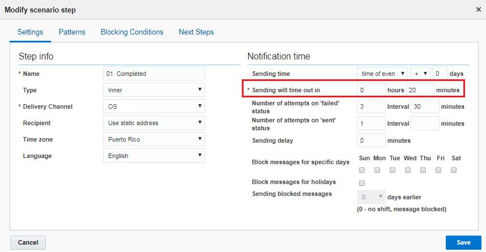Image resolution: width=486 pixels, height=252 pixels.
Task: Close the Modify scenario step dialog
Action: (478, 10)
